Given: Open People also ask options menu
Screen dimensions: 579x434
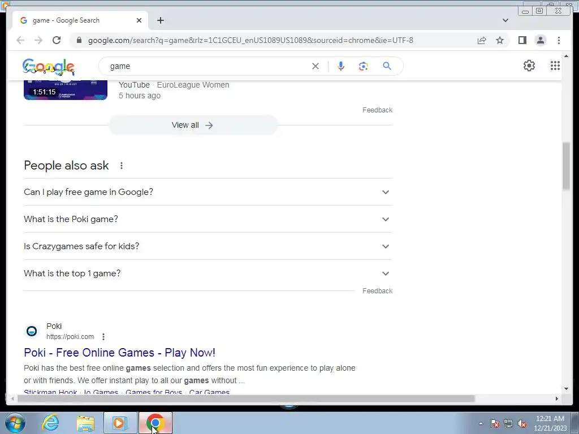Looking at the screenshot, I should (122, 166).
